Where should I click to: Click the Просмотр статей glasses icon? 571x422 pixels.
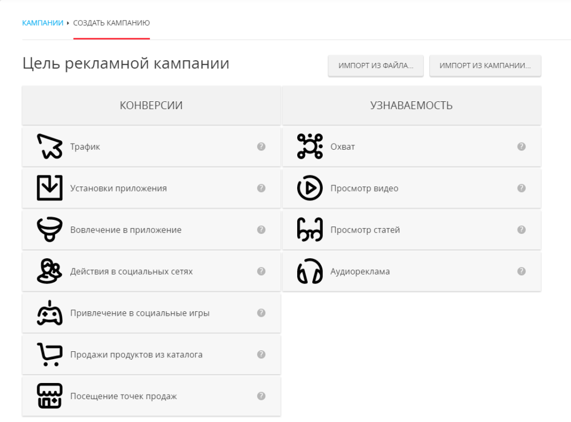click(x=310, y=229)
